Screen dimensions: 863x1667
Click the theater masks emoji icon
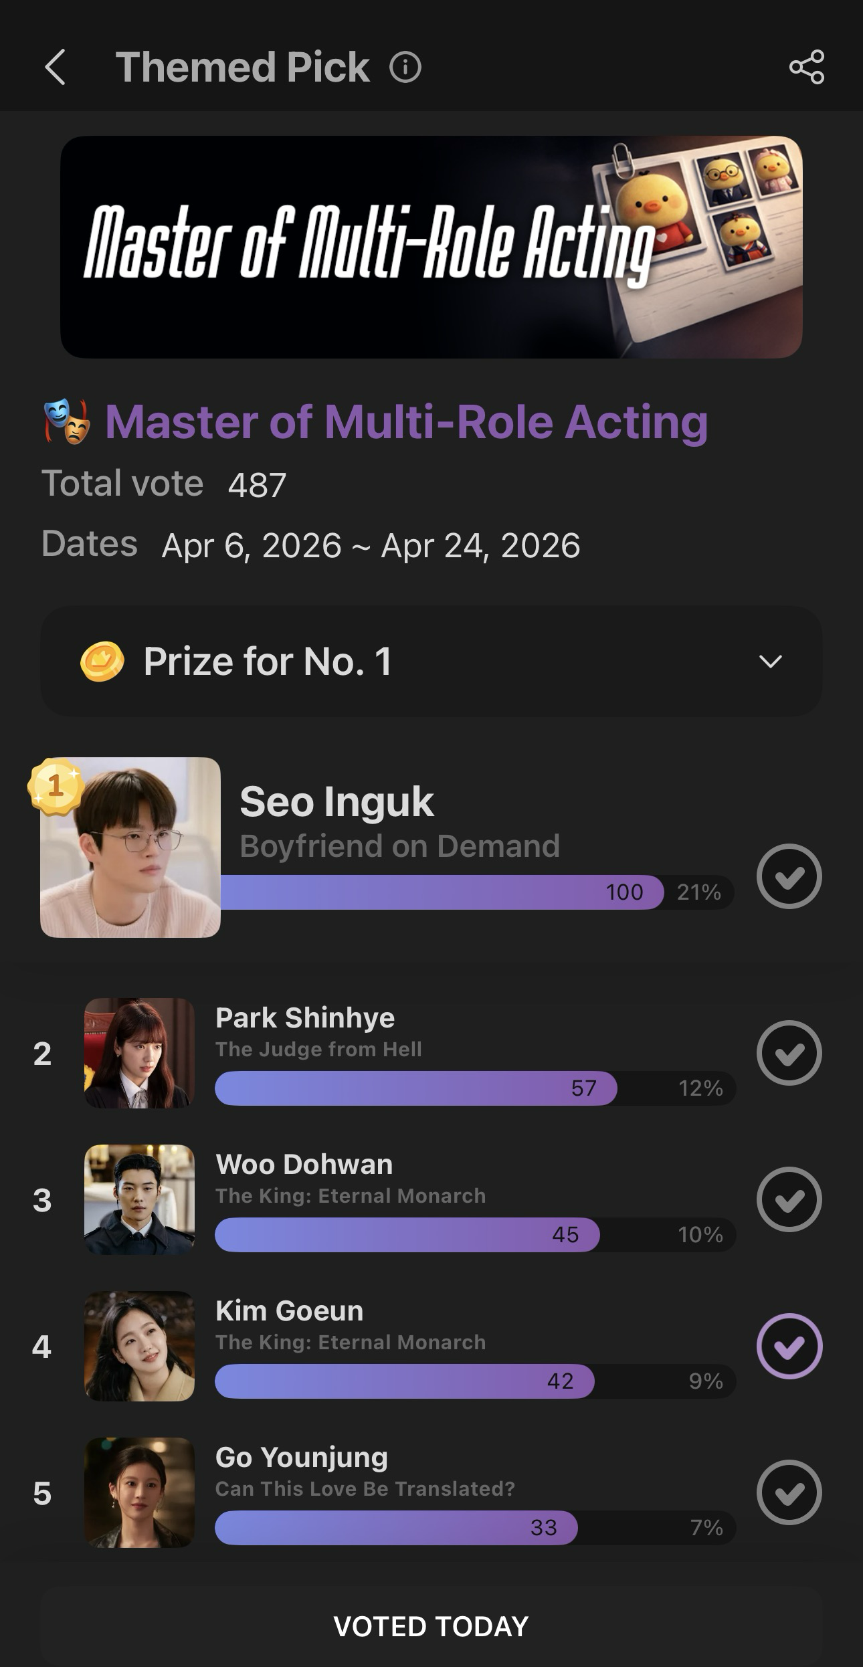(67, 421)
